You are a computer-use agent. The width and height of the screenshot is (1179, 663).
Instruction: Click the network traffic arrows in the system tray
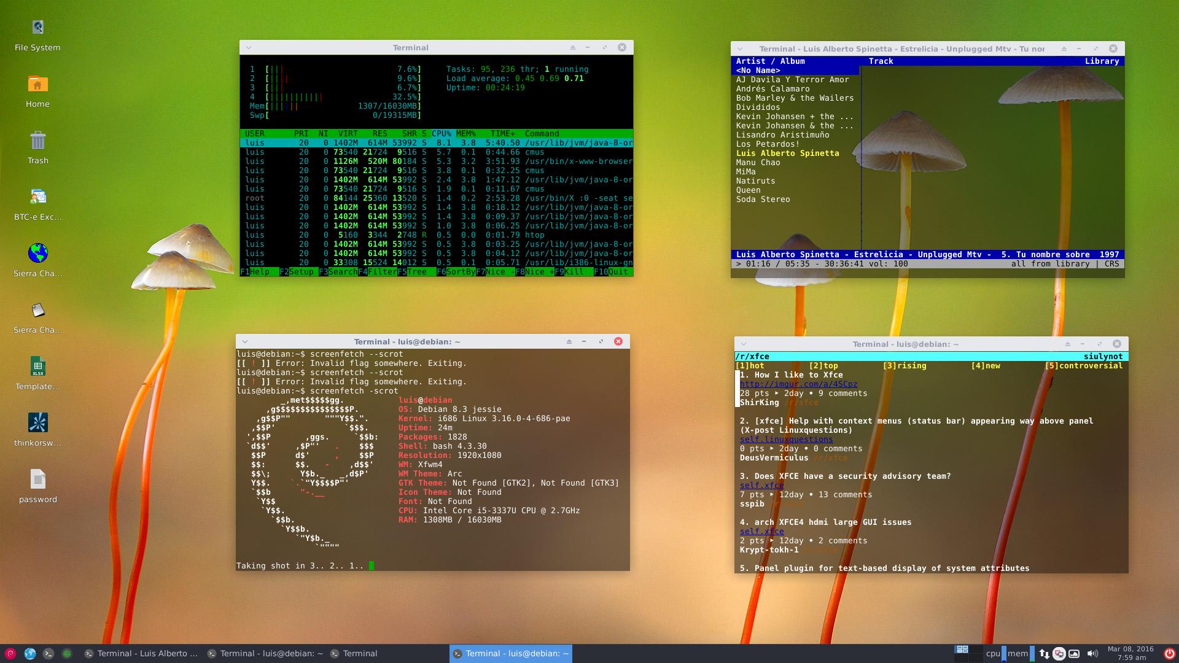click(x=1045, y=653)
